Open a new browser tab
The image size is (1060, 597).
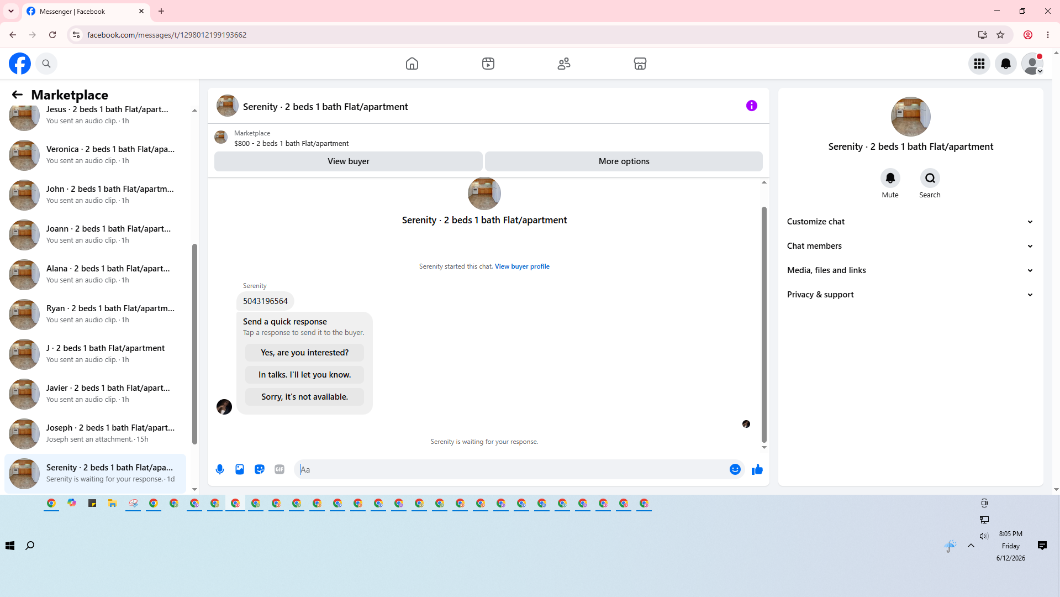point(161,11)
